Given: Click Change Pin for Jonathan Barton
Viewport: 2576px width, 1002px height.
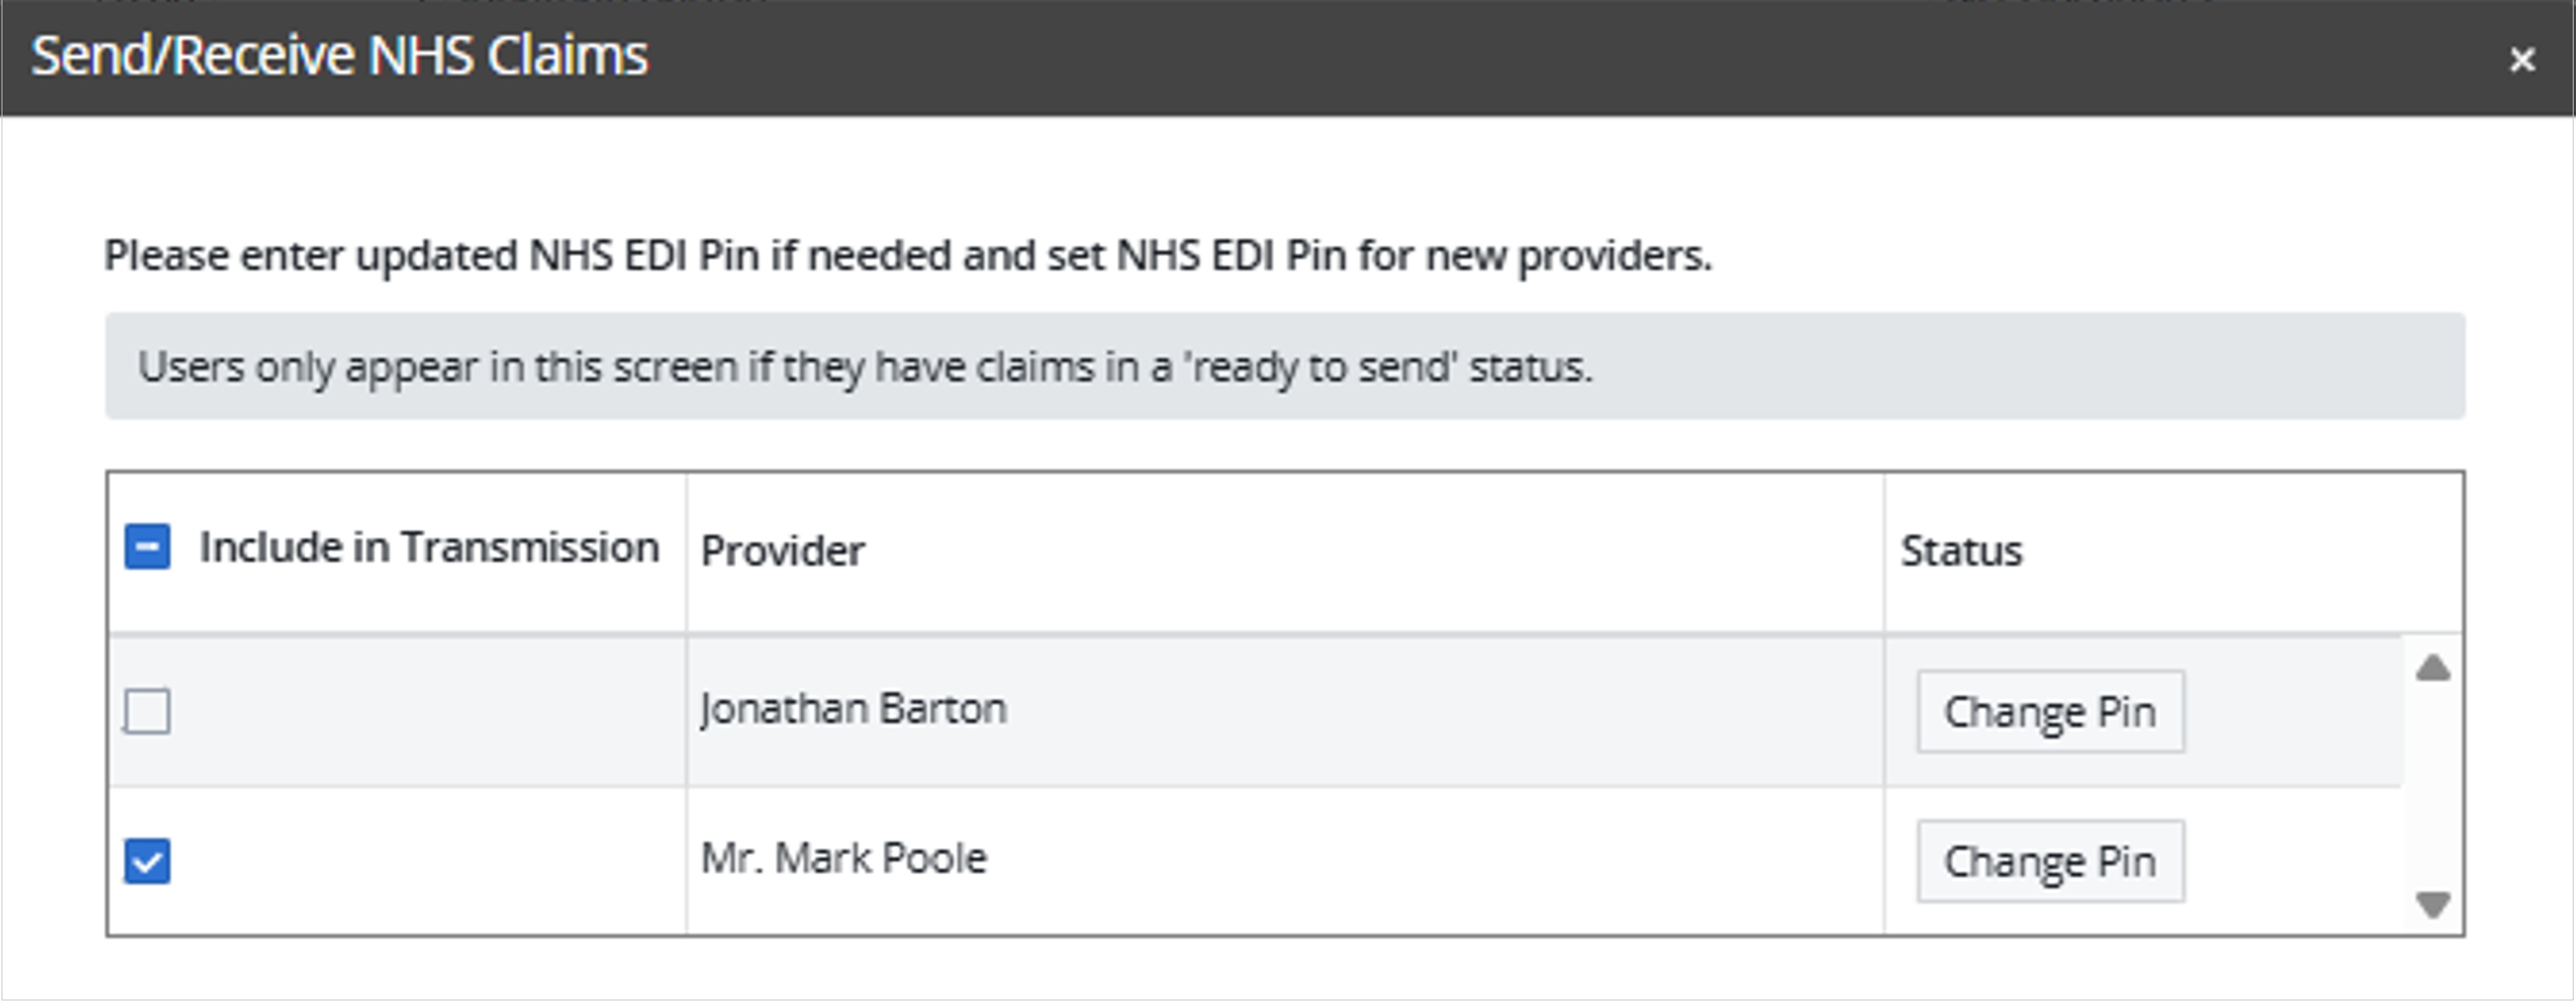Looking at the screenshot, I should (2049, 711).
